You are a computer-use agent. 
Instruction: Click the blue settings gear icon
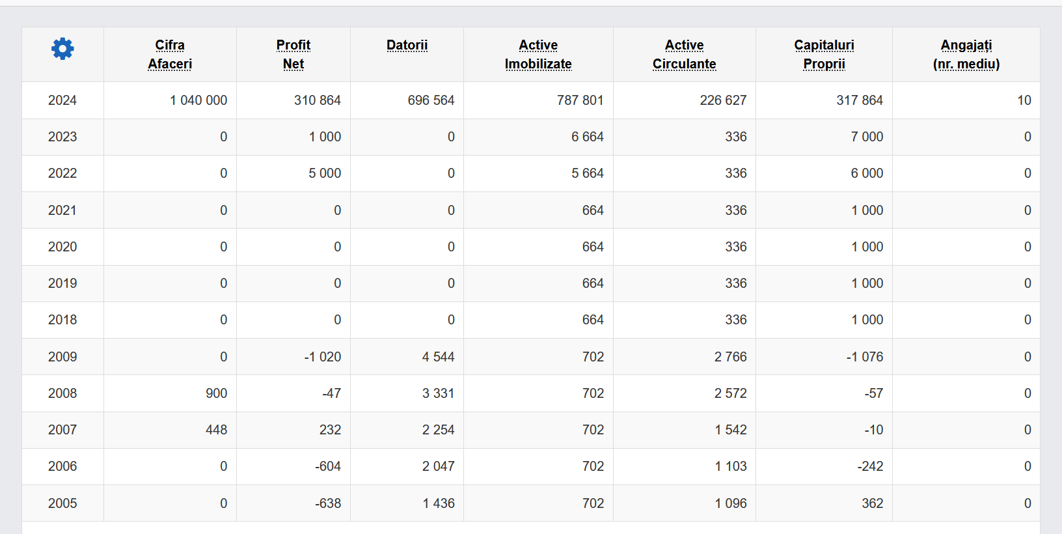[x=62, y=49]
